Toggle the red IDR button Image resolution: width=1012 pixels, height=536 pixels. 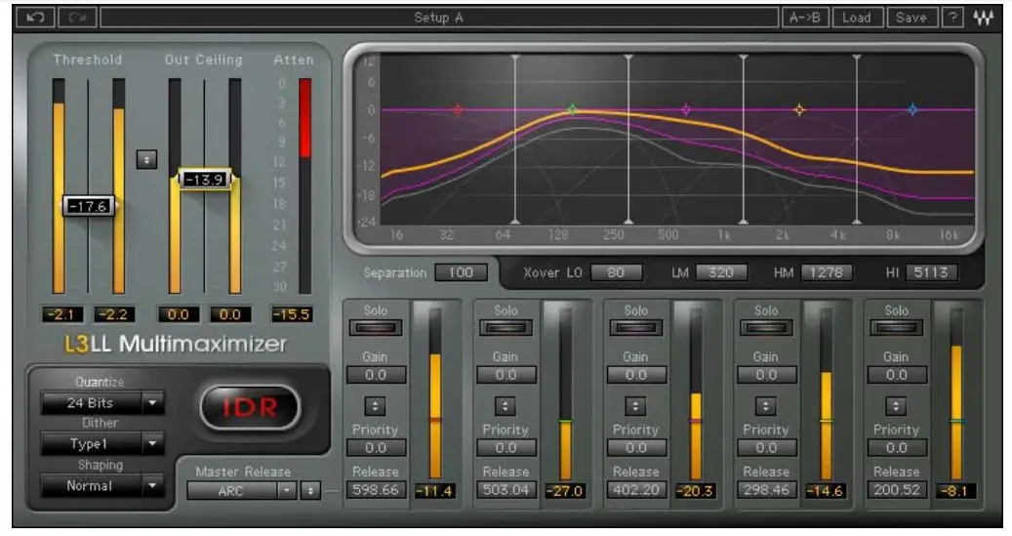[250, 407]
